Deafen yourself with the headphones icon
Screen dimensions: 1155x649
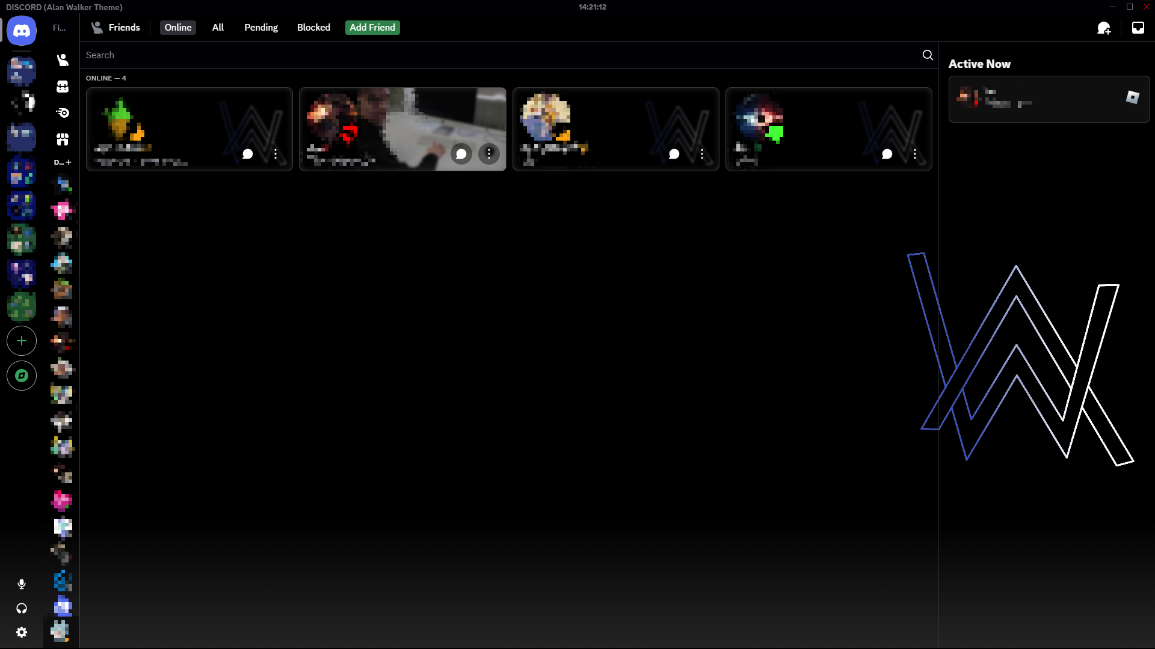click(22, 608)
